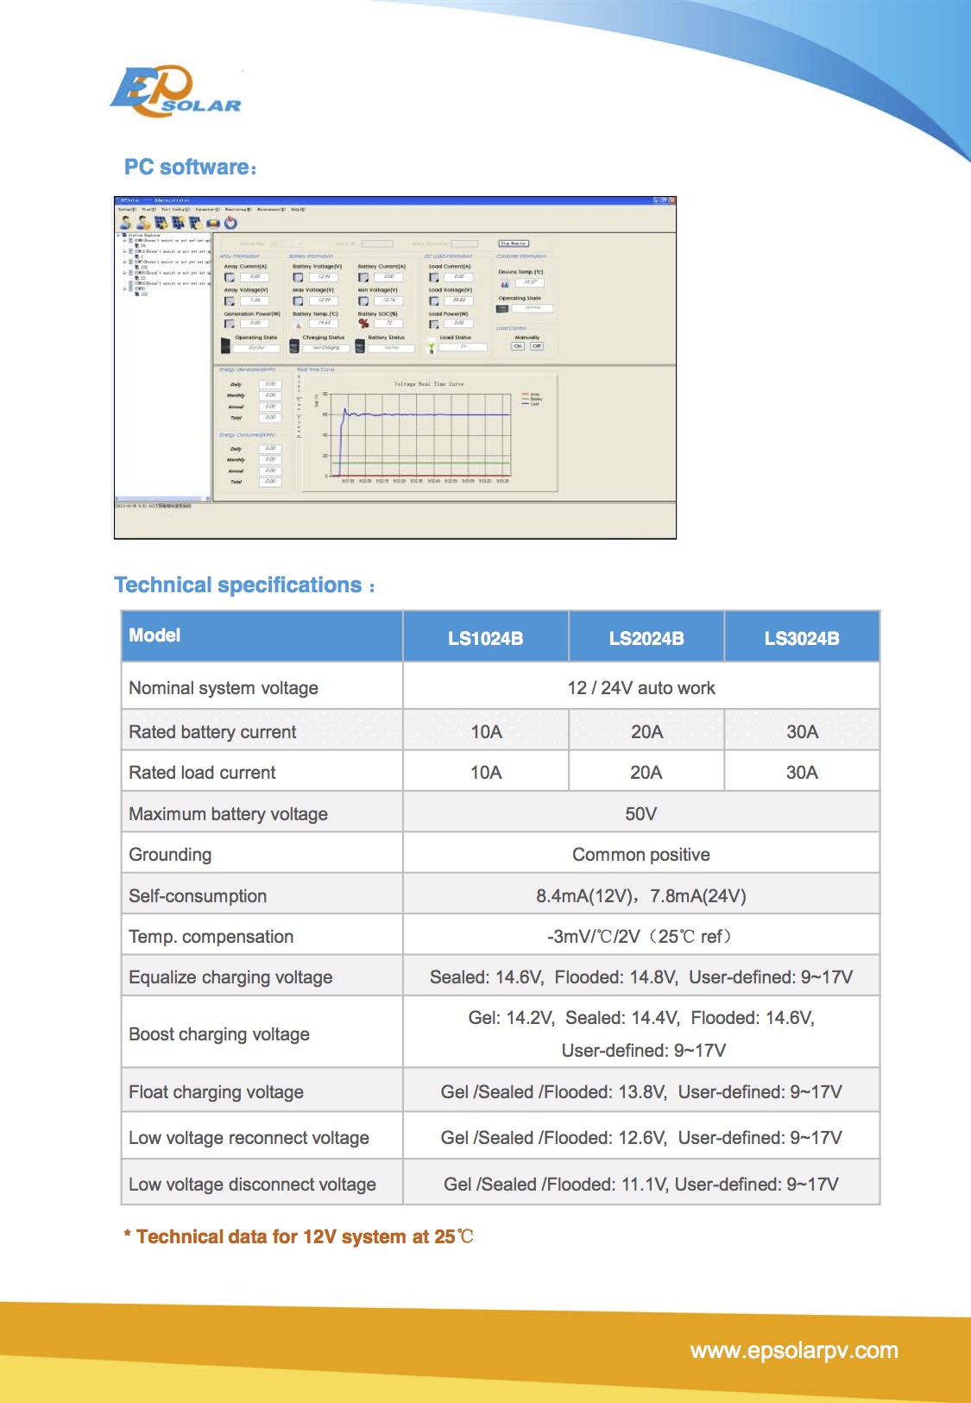971x1403 pixels.
Task: Click the icon beside Load Voltage value
Action: (x=434, y=300)
